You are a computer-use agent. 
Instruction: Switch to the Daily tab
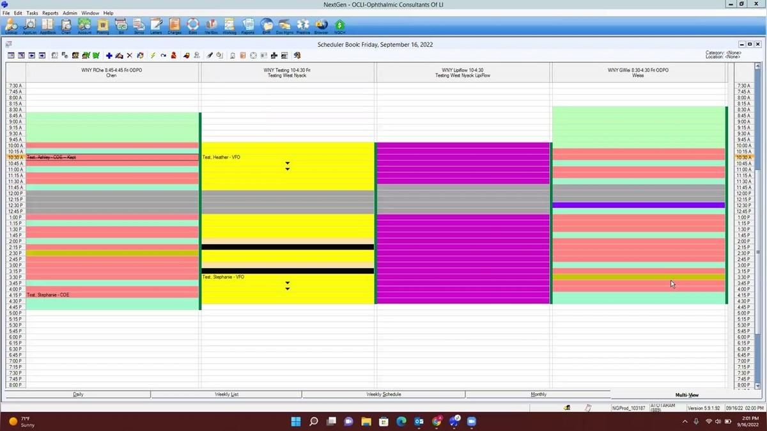point(78,394)
